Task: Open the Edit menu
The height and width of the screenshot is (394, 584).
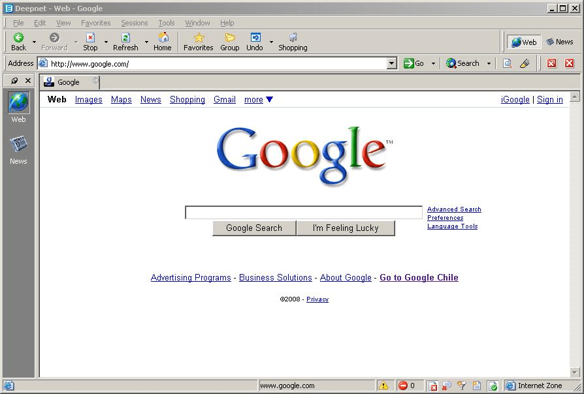Action: pyautogui.click(x=40, y=23)
